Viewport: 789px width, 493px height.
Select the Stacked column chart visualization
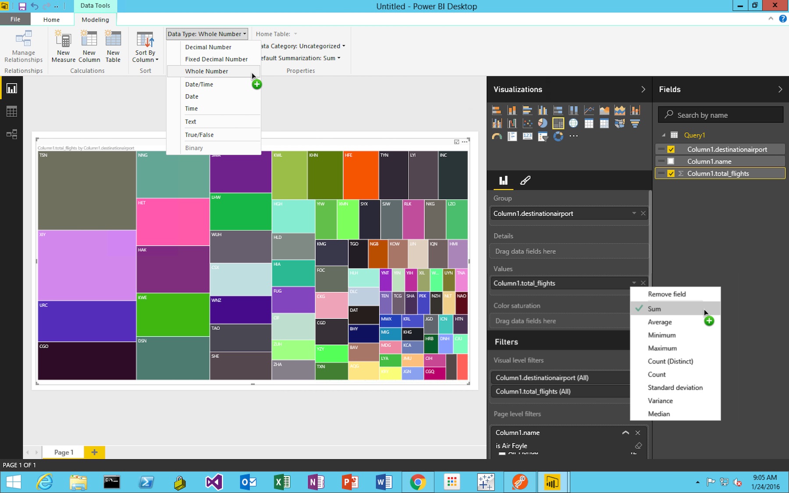click(x=512, y=110)
